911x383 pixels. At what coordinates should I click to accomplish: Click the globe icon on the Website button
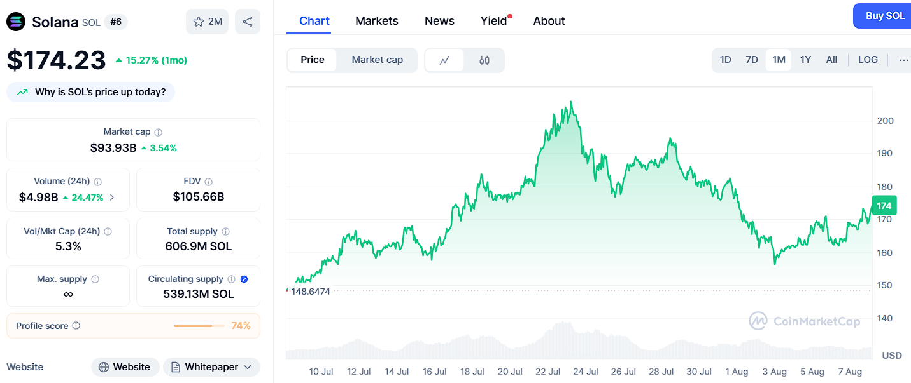pos(102,367)
